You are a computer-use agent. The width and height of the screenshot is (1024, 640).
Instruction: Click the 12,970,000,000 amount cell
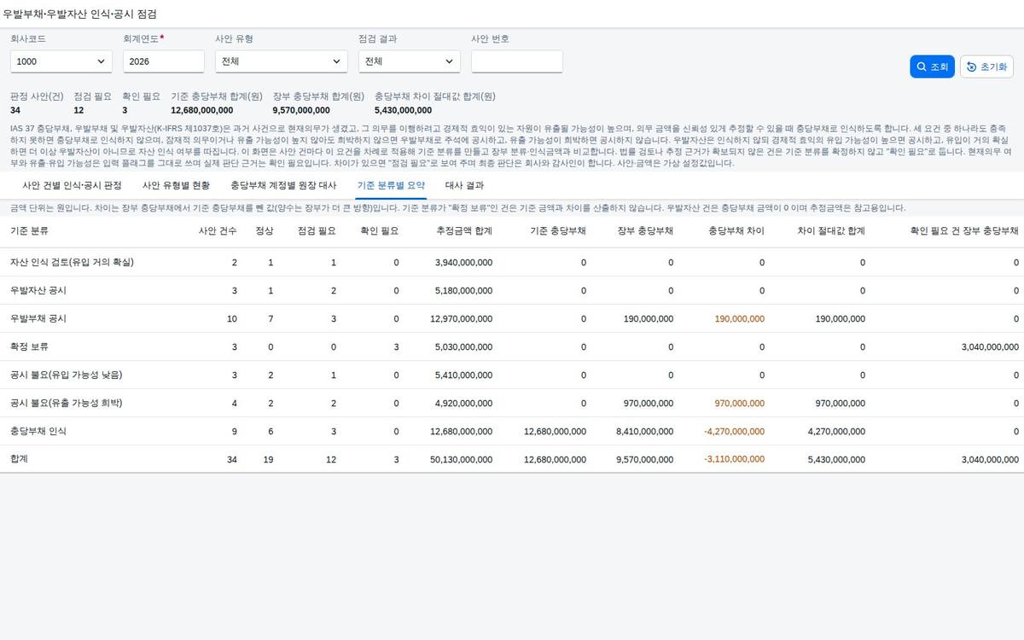coord(461,318)
